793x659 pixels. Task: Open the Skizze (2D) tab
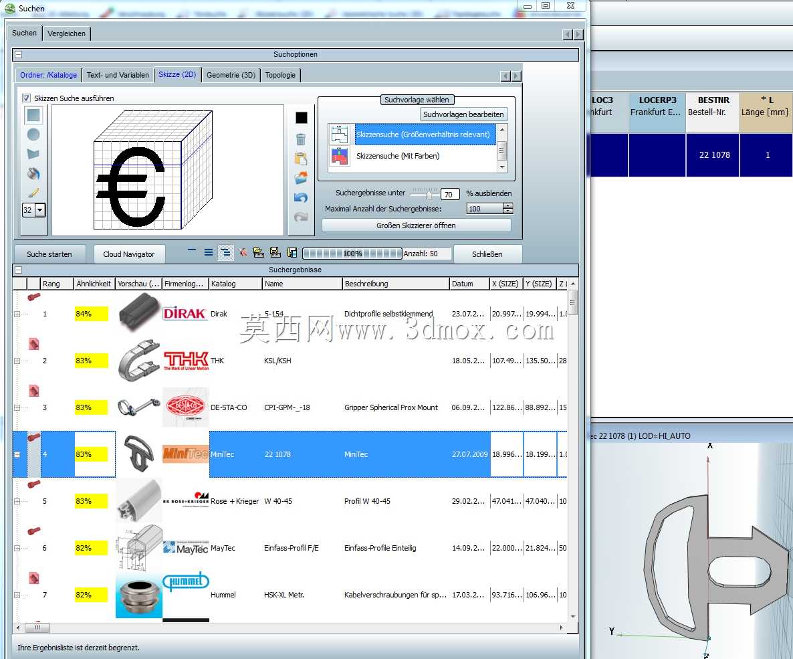click(177, 74)
